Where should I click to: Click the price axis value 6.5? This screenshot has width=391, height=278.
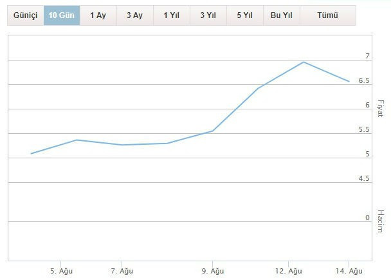click(364, 80)
